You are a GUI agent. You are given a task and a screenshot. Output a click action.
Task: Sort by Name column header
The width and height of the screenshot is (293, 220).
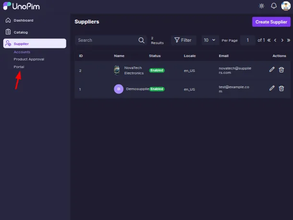coord(119,56)
